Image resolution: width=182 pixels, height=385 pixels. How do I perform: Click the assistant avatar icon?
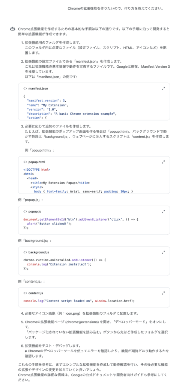(13, 29)
